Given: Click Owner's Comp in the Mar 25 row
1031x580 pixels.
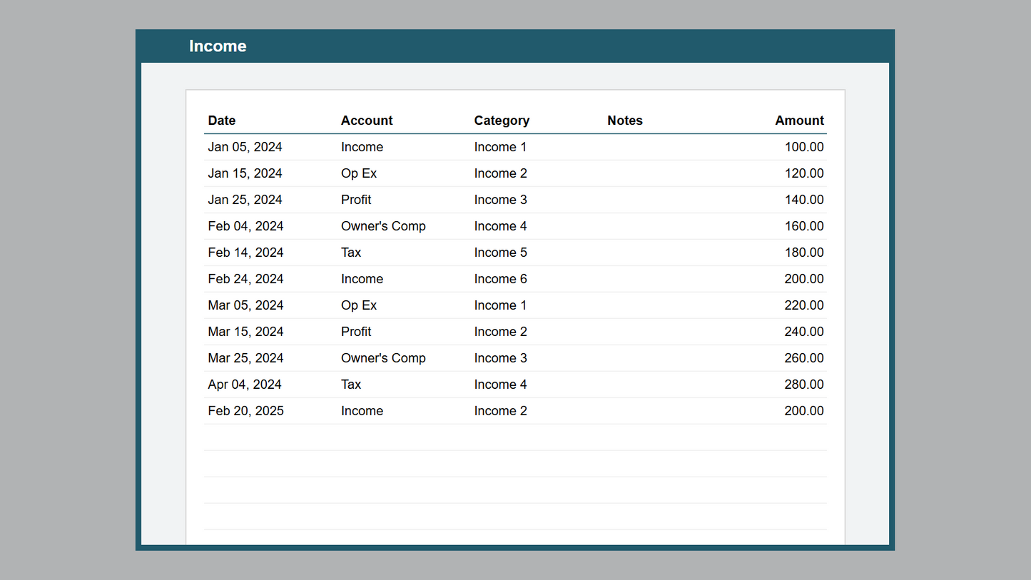Looking at the screenshot, I should pos(383,358).
